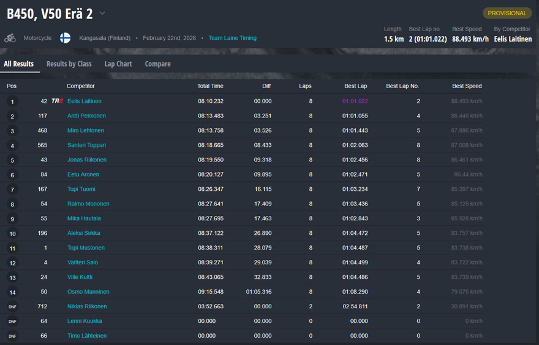Screen dimensions: 539x345
Task: Click the TR2 logo next to Eelis Laitinen
Action: 57,101
